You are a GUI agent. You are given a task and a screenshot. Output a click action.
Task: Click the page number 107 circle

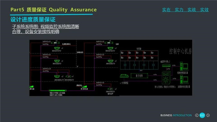[202, 115]
